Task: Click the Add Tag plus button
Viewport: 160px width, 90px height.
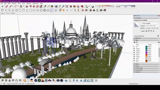Action: point(134,42)
